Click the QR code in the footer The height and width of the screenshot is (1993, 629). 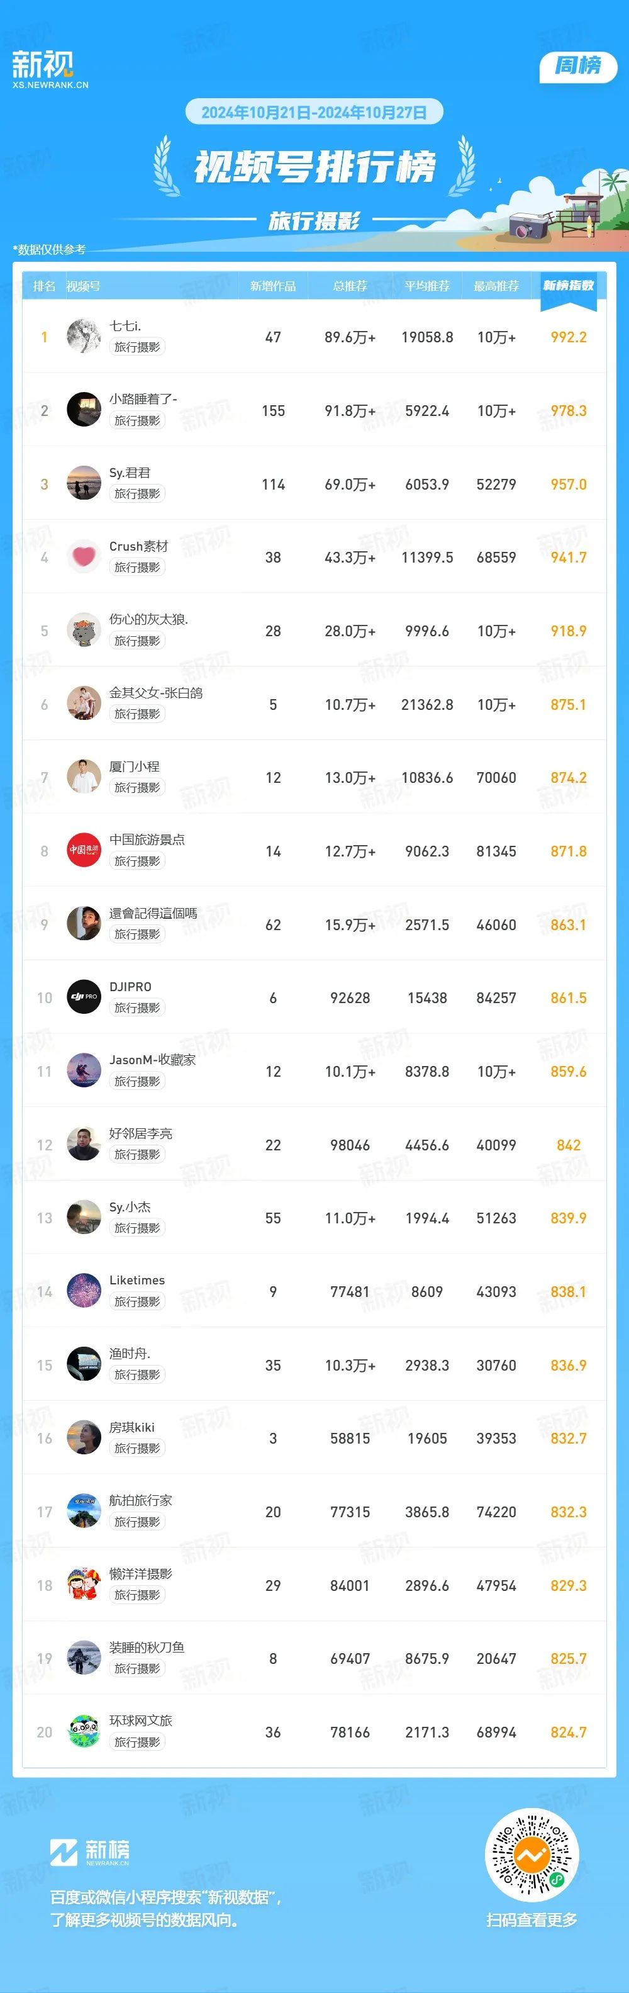[x=532, y=1855]
